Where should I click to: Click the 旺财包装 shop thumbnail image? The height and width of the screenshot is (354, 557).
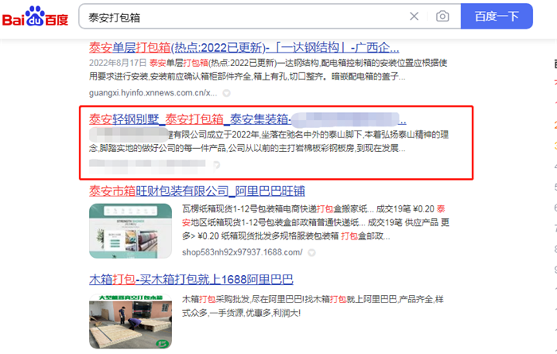(x=130, y=231)
